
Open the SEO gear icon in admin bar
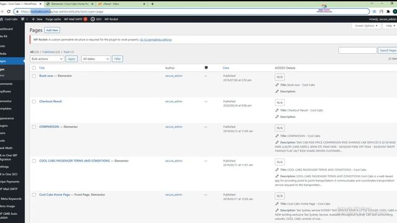point(92,19)
